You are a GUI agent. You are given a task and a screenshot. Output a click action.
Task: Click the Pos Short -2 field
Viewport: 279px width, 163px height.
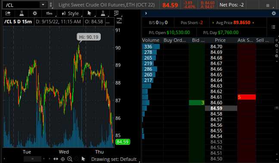point(192,22)
